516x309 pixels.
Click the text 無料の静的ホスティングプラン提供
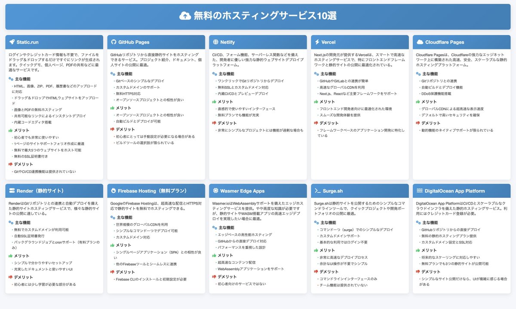point(449,236)
